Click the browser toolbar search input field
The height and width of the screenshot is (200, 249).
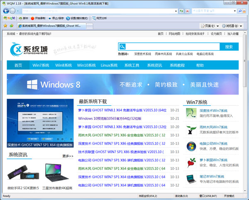pos(213,11)
